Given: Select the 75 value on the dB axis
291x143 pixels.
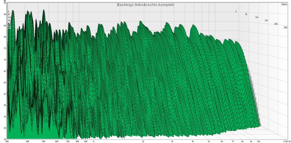Looking at the screenshot, I should (5, 48).
